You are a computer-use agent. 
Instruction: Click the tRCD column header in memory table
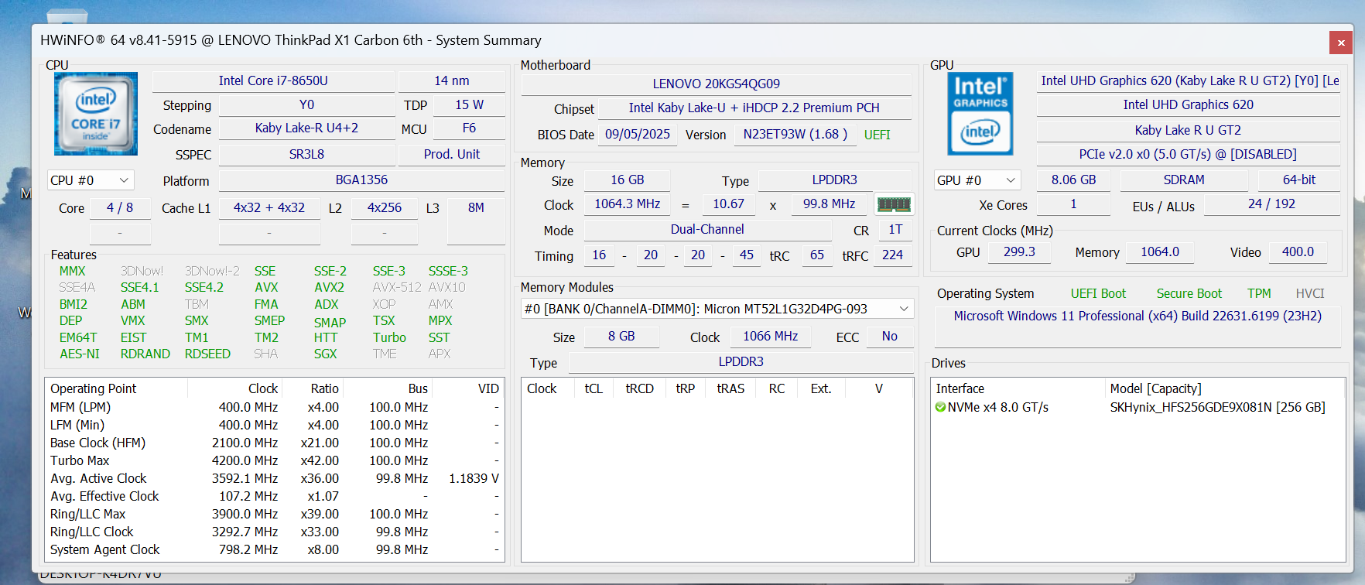640,388
